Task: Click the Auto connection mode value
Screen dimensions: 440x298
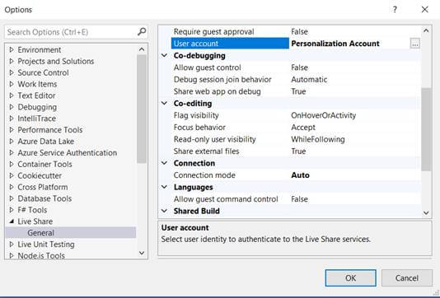Action: [x=300, y=175]
